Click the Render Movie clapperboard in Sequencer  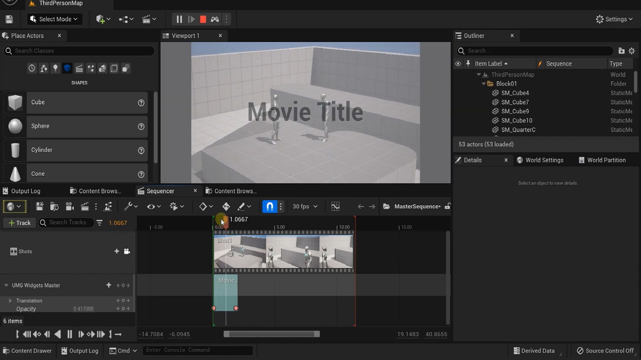85,206
